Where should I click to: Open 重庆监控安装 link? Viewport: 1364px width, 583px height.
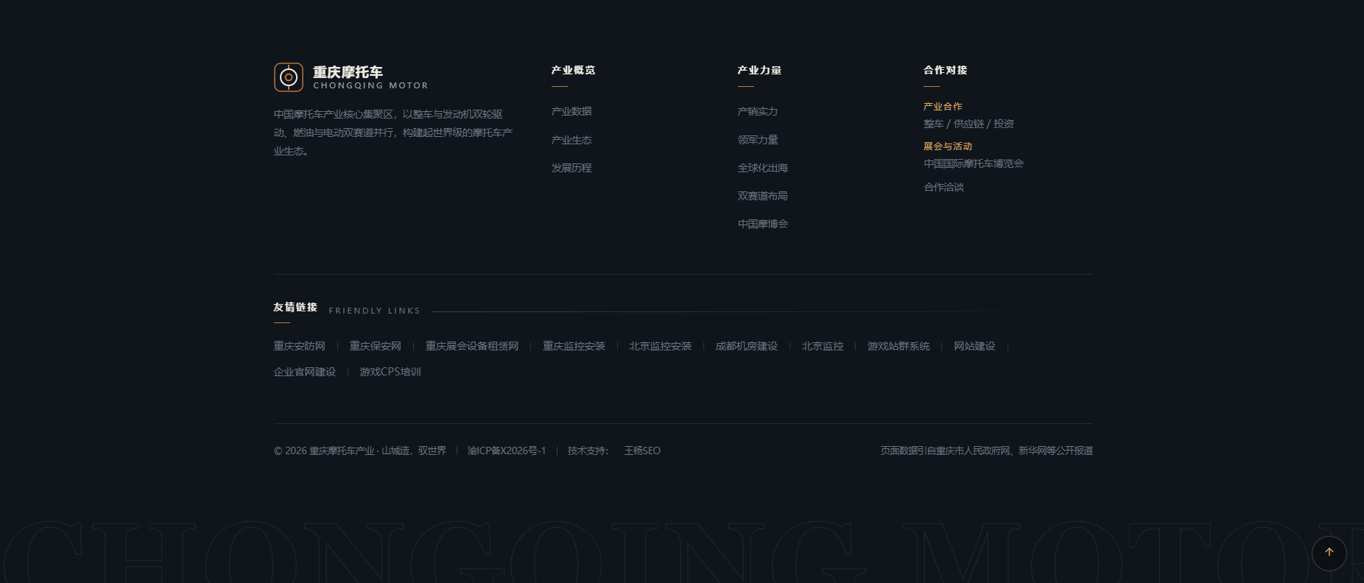[x=574, y=346]
